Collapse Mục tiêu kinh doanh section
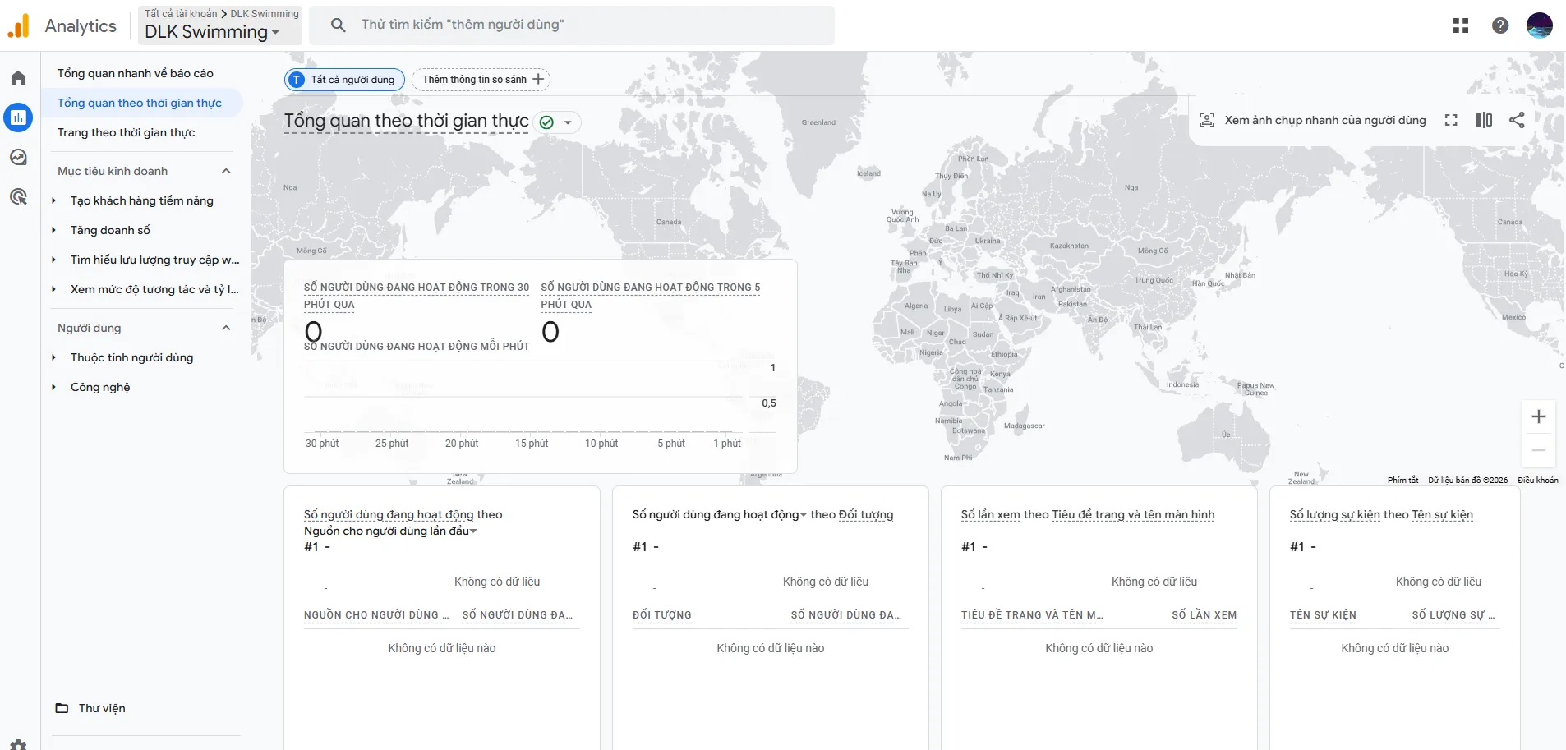 point(226,171)
